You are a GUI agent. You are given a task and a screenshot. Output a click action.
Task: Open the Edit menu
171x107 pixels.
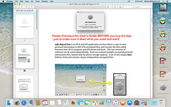click(21, 1)
